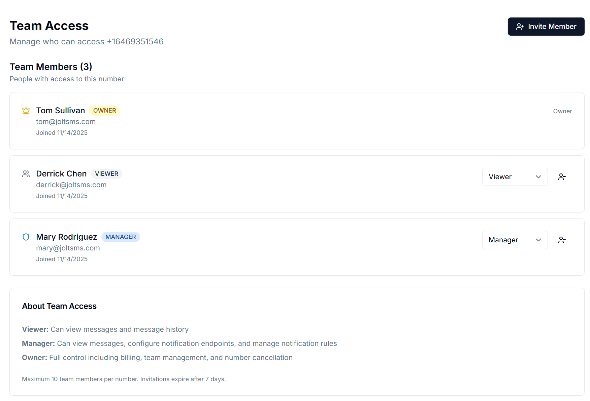Screen dimensions: 590x401
Task: Remove Mary Rodriguez using the person-minus icon
Action: click(562, 240)
